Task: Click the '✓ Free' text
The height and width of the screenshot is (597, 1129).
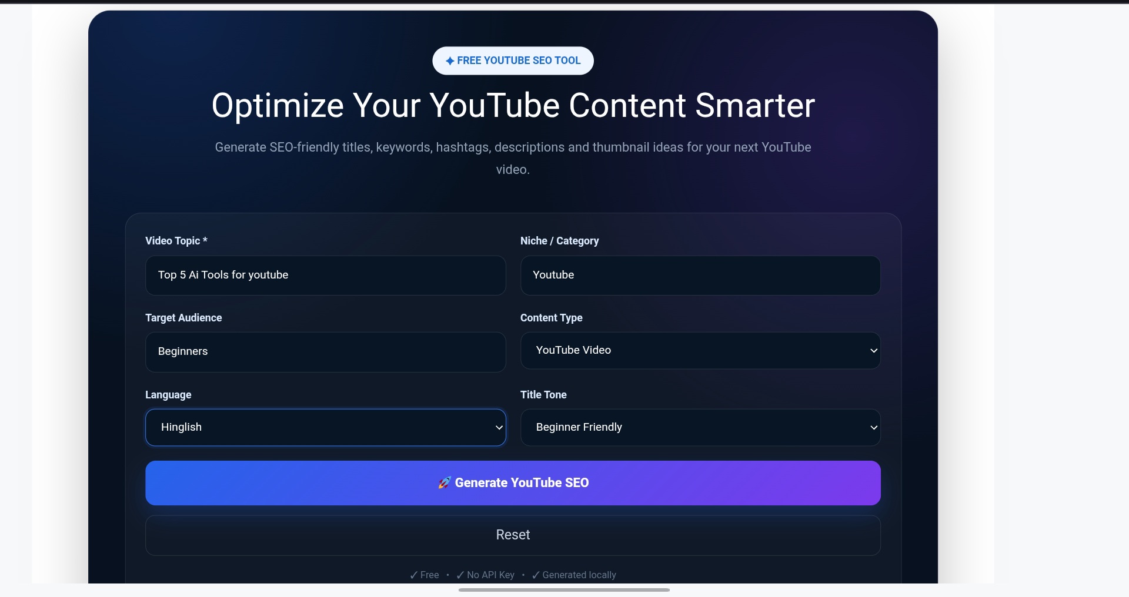Action: tap(425, 575)
